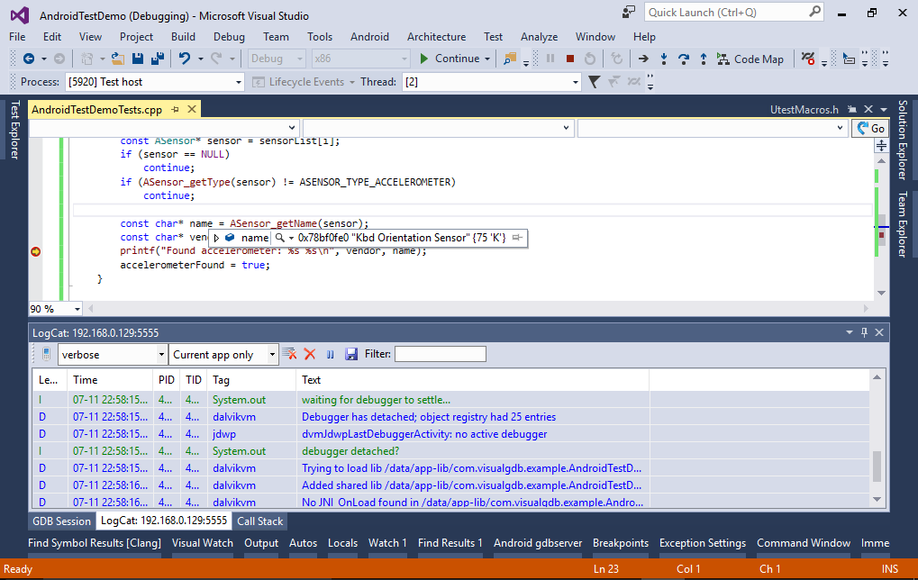
Task: Click the phone device icon in LogCat
Action: (46, 354)
